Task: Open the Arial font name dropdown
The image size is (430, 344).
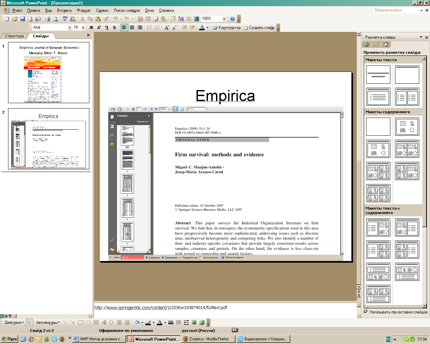Action: (70, 28)
